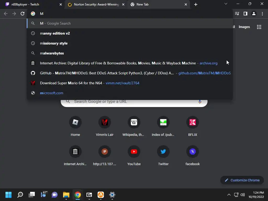Open the Home Roblox shortcut
268x201 pixels.
click(75, 126)
